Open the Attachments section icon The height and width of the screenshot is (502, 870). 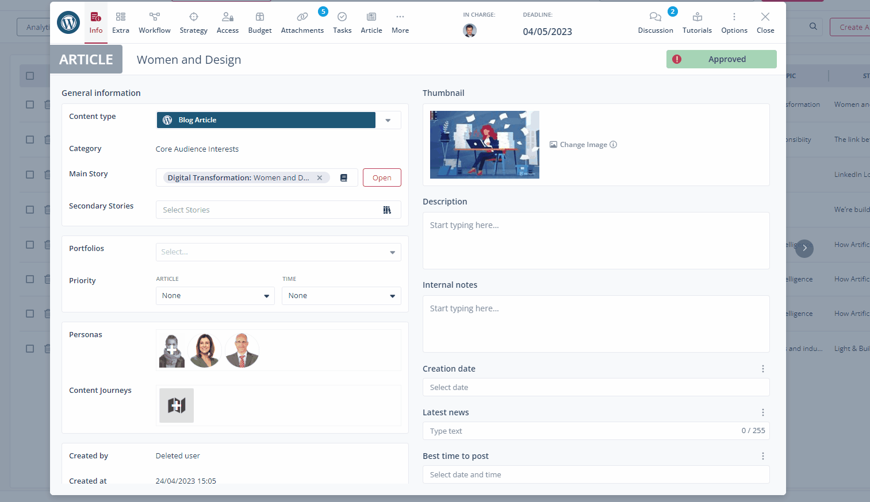302,17
